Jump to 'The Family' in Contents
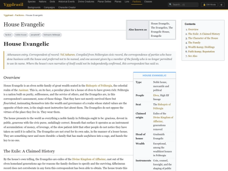Image resolution: width=228 pixels, height=171 pixels. pos(194,43)
